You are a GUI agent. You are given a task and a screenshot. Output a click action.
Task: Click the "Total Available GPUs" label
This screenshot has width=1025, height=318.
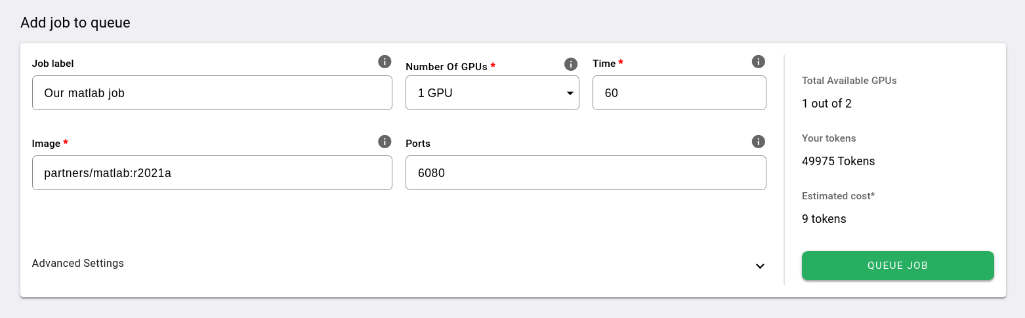pyautogui.click(x=849, y=81)
